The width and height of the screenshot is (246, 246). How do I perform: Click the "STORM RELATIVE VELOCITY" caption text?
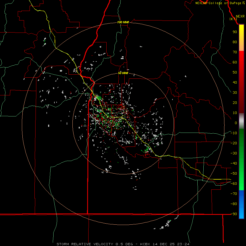click(85, 244)
